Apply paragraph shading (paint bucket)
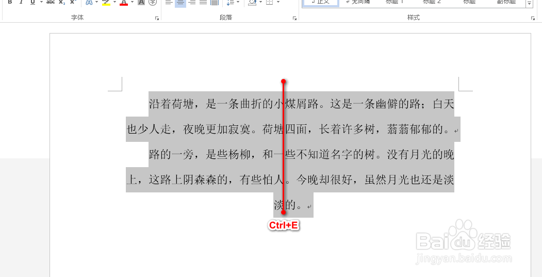This screenshot has width=542, height=277. [x=252, y=2]
